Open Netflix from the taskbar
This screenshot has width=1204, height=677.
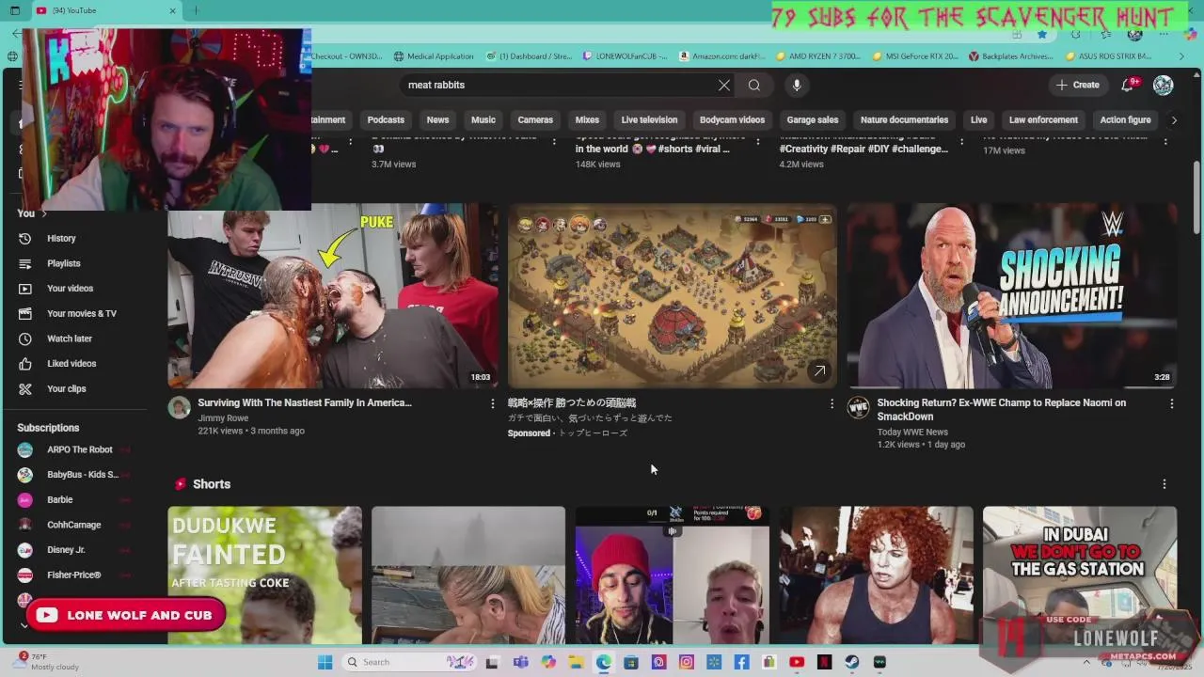click(824, 662)
